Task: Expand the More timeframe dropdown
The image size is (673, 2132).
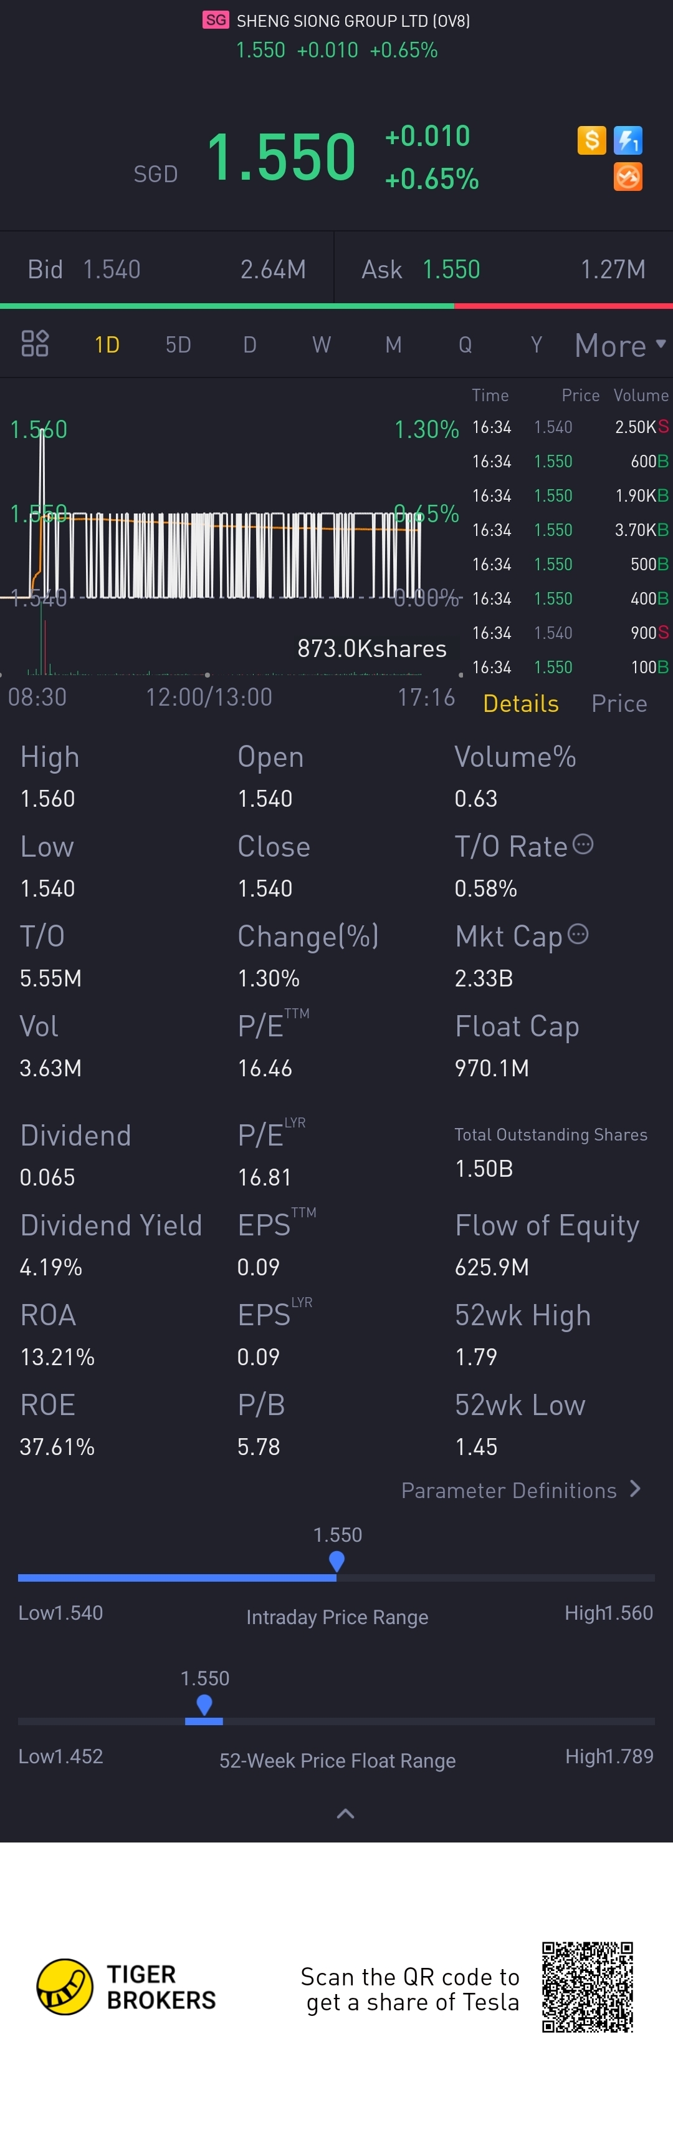Action: click(x=619, y=345)
